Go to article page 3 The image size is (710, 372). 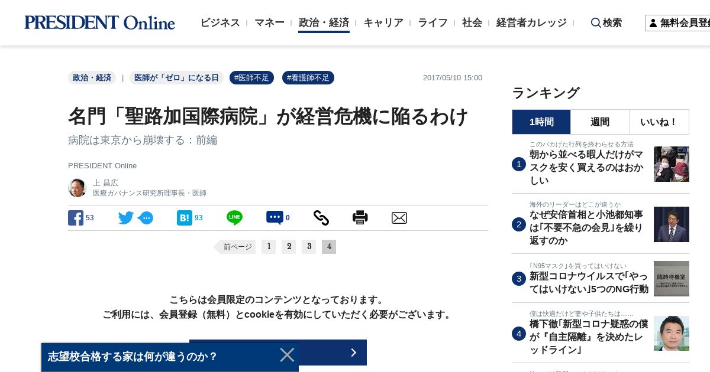point(309,247)
